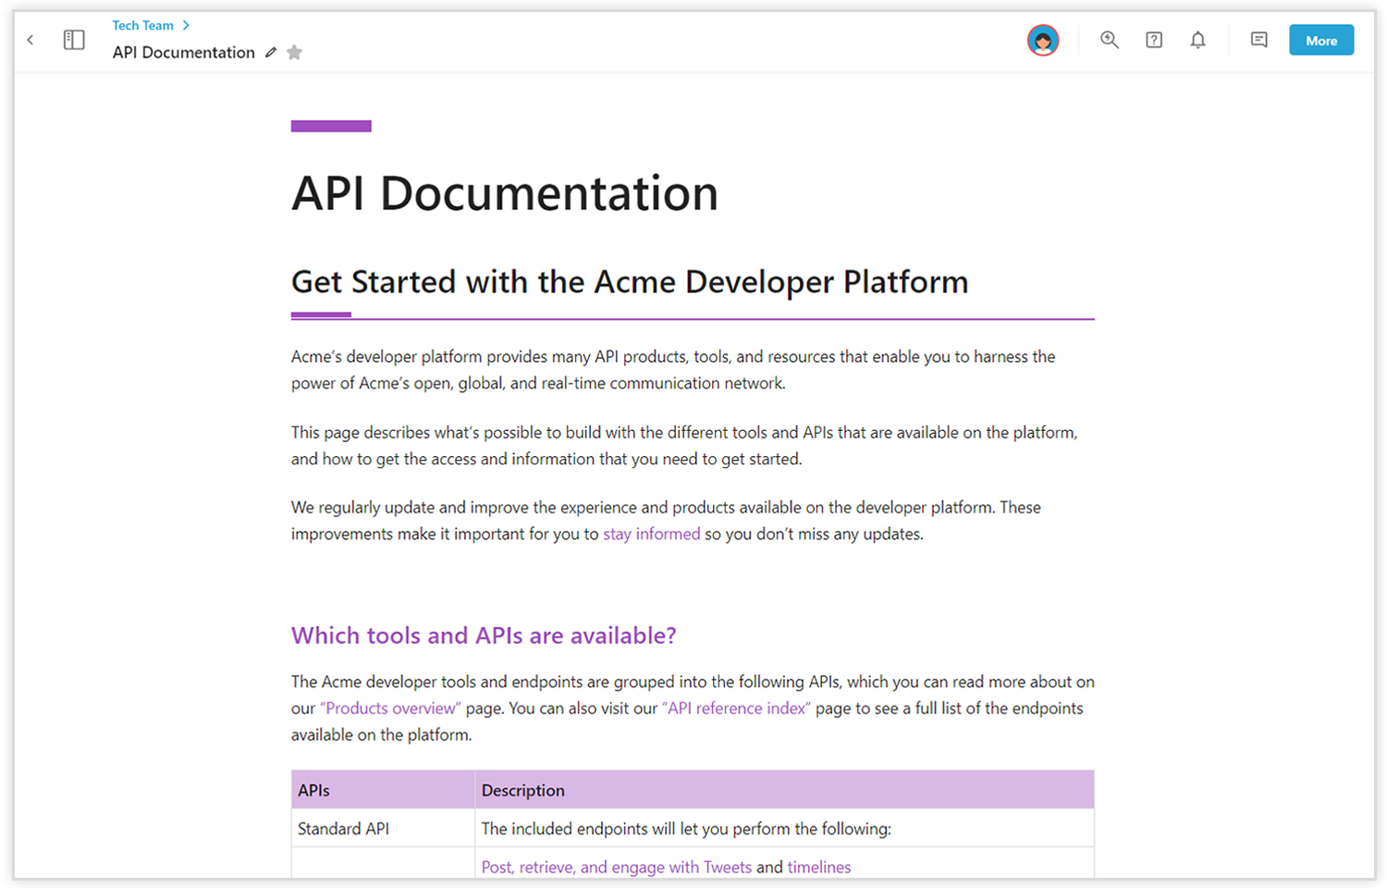The width and height of the screenshot is (1387, 888).
Task: Click the included endpoints description cell
Action: (x=785, y=829)
